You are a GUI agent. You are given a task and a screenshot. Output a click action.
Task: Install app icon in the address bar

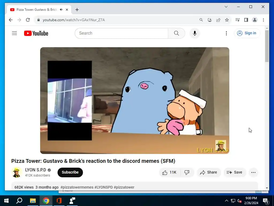(210, 20)
